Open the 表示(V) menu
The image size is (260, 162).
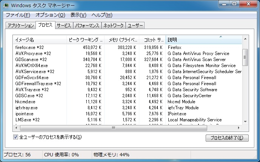[x=78, y=15]
